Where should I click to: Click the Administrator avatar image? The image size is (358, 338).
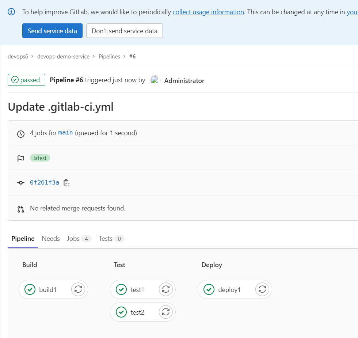click(155, 80)
